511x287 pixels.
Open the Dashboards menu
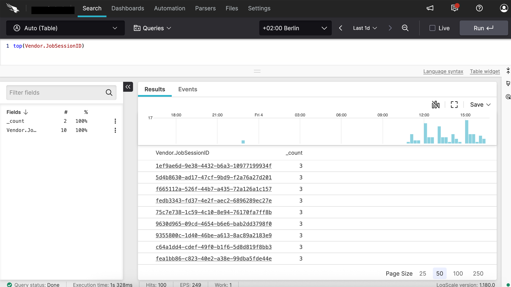click(128, 8)
